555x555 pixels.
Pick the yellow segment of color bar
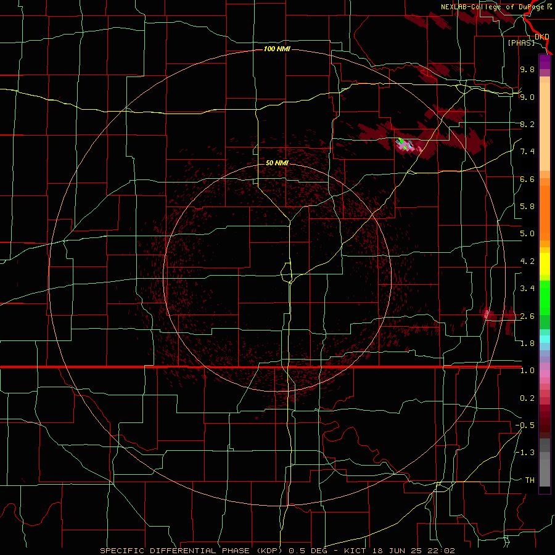545,264
